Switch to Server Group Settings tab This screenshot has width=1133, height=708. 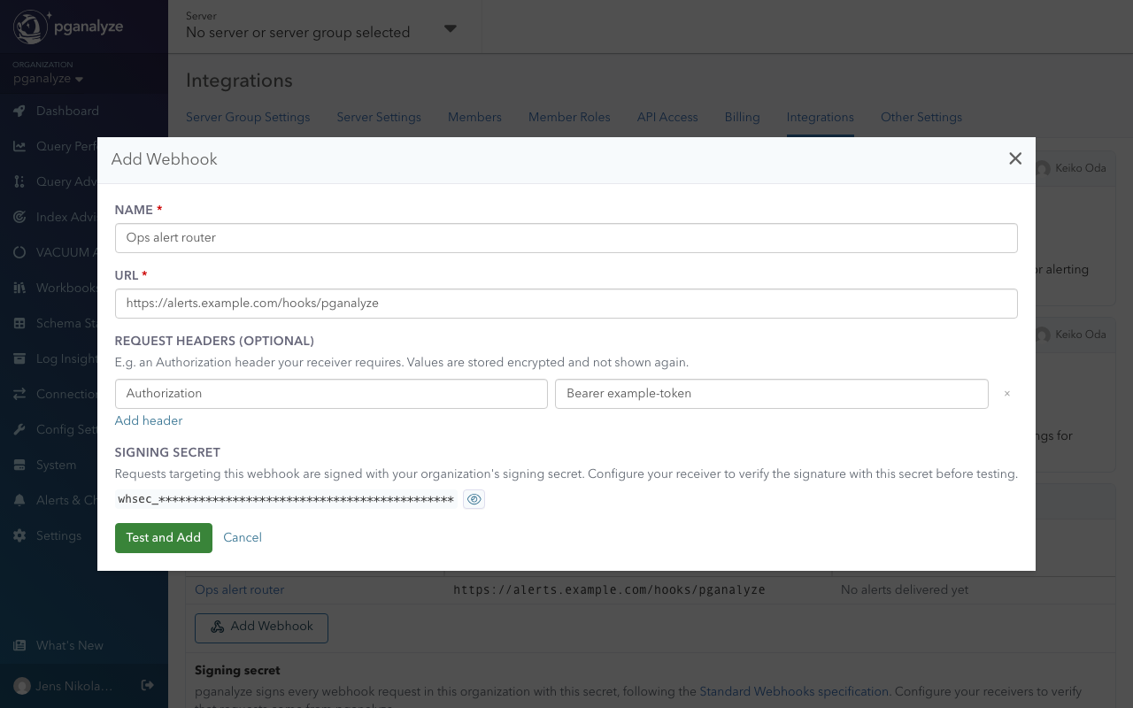(248, 117)
